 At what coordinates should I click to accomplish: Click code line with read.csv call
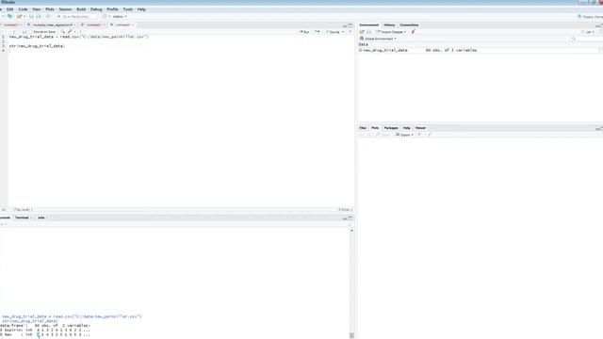79,37
